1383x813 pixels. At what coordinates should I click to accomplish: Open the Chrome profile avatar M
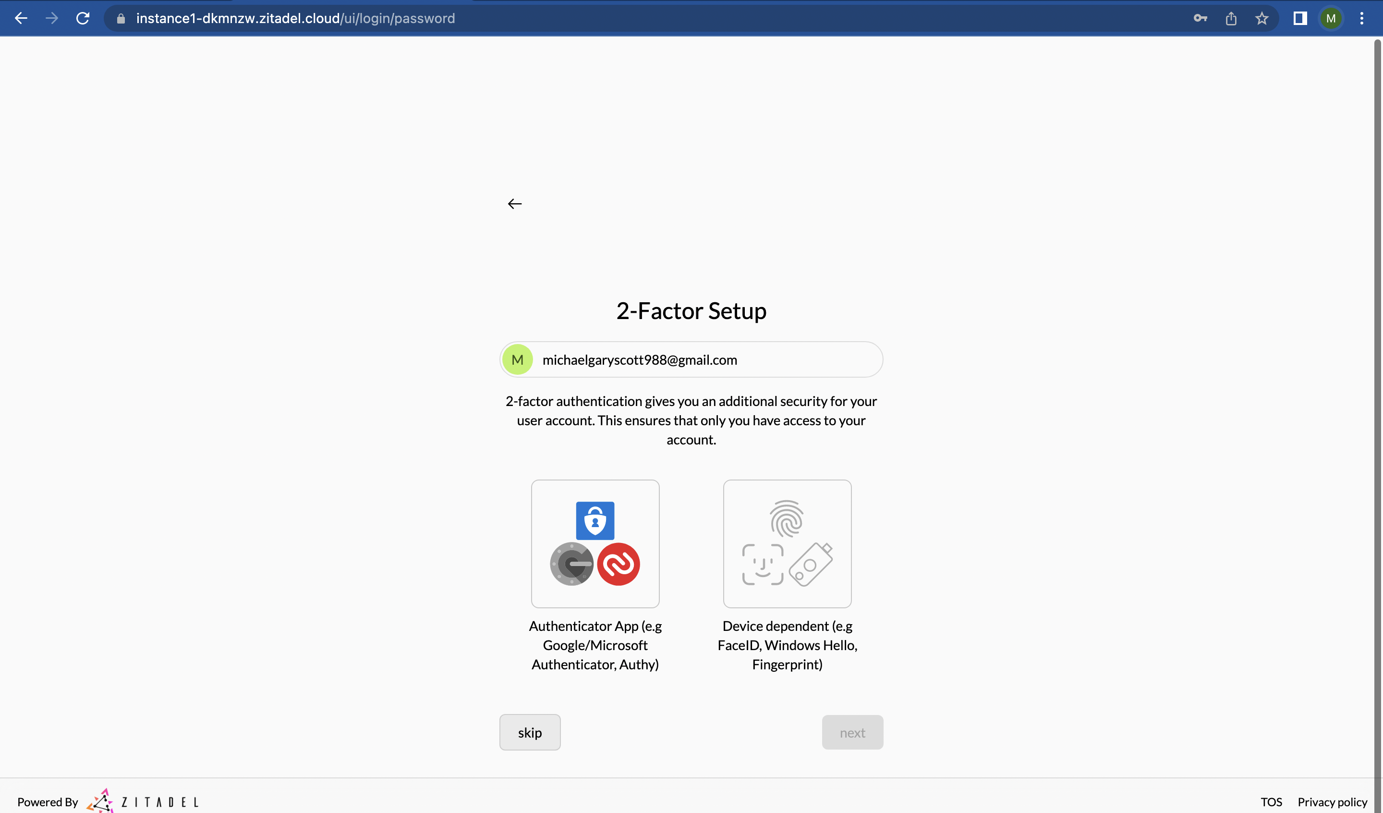click(1331, 18)
